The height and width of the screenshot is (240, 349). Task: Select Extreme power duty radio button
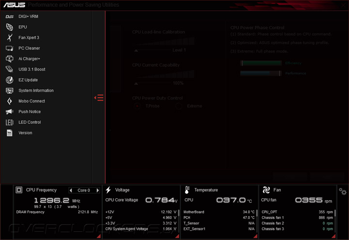[178, 106]
